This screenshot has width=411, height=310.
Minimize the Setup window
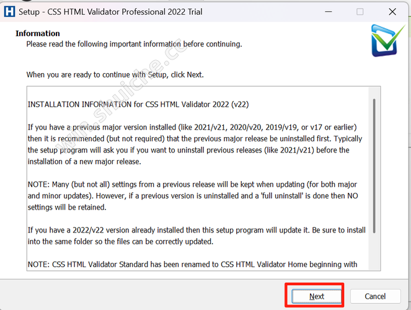click(x=329, y=12)
